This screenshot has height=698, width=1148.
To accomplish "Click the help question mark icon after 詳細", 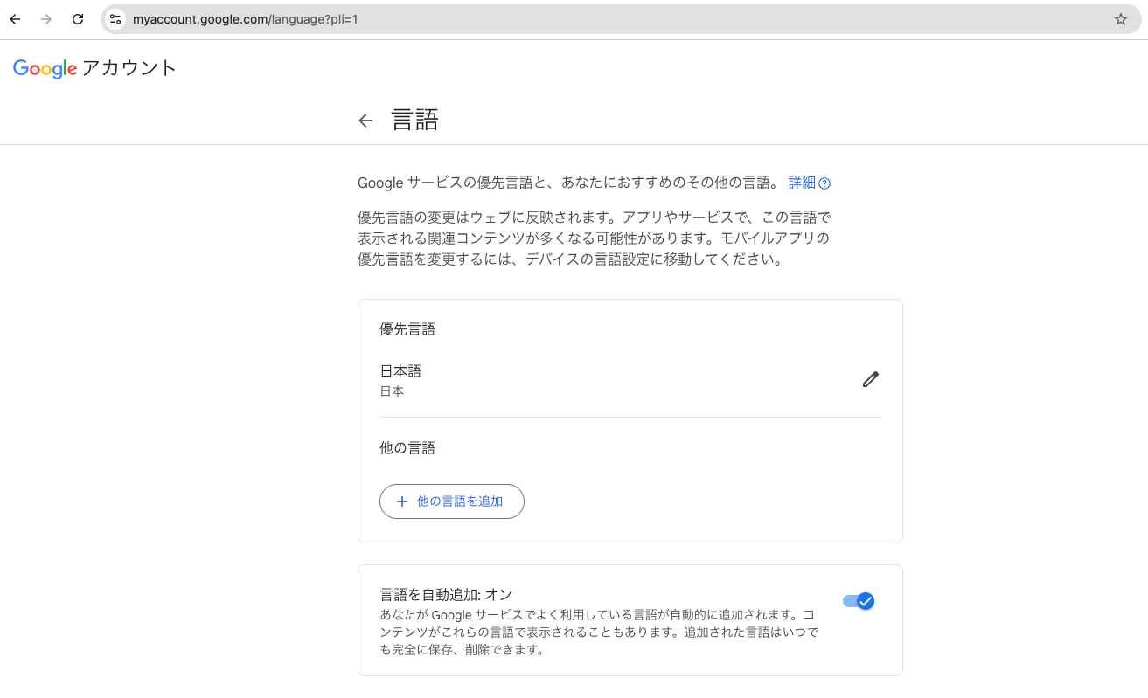I will pyautogui.click(x=824, y=183).
